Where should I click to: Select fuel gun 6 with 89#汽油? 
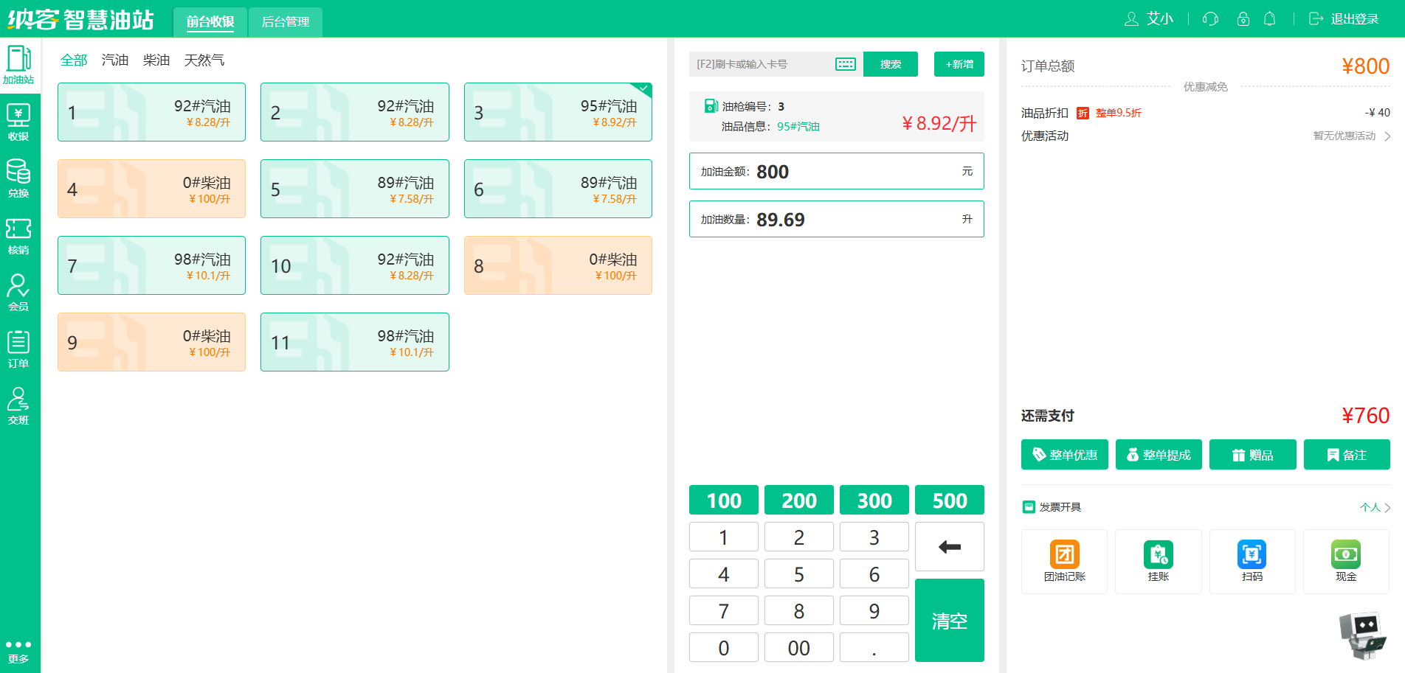point(558,189)
